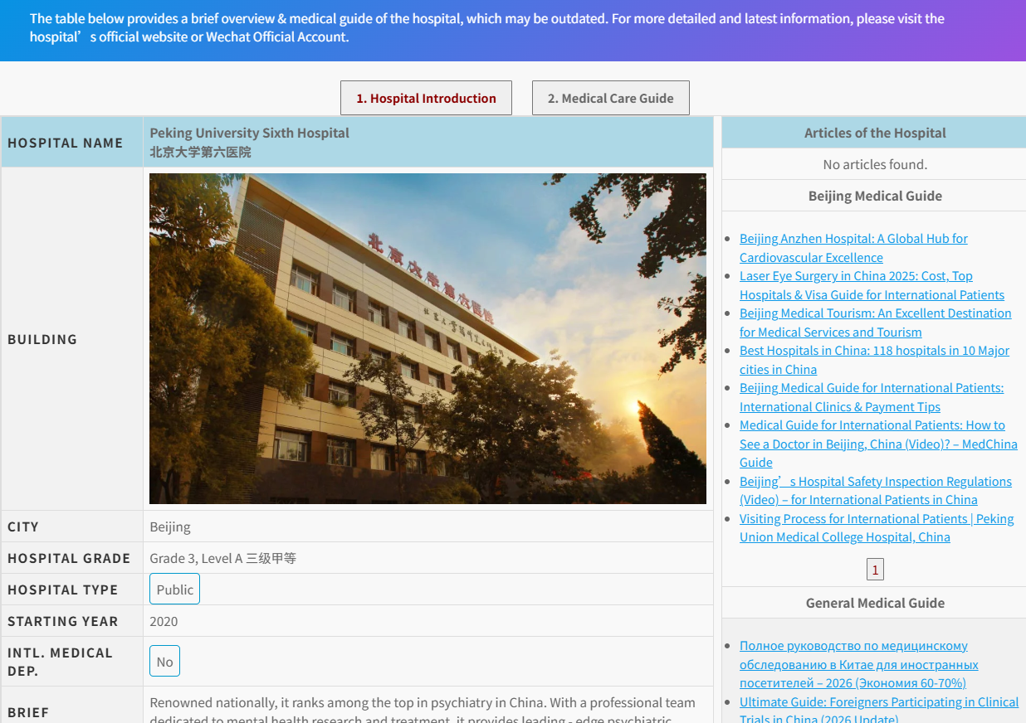Click the General Medical Guide section header
The image size is (1026, 723).
[x=875, y=603]
